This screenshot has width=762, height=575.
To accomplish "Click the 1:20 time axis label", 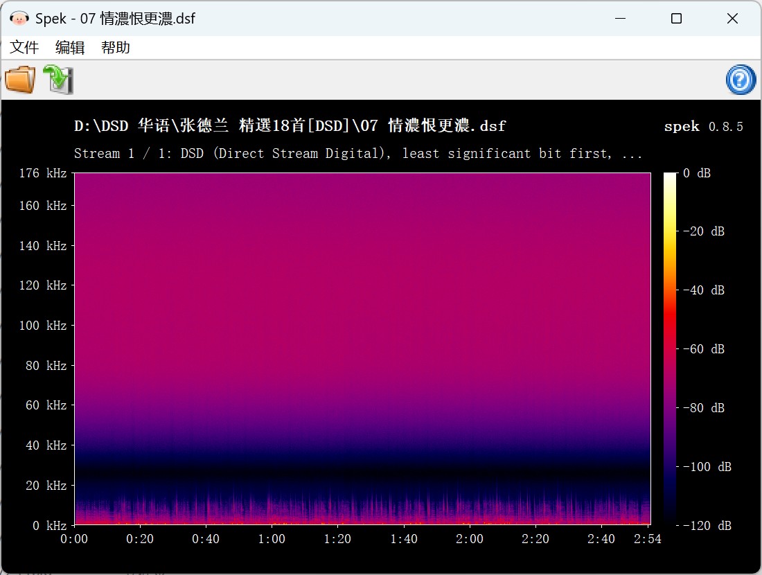I will (338, 539).
